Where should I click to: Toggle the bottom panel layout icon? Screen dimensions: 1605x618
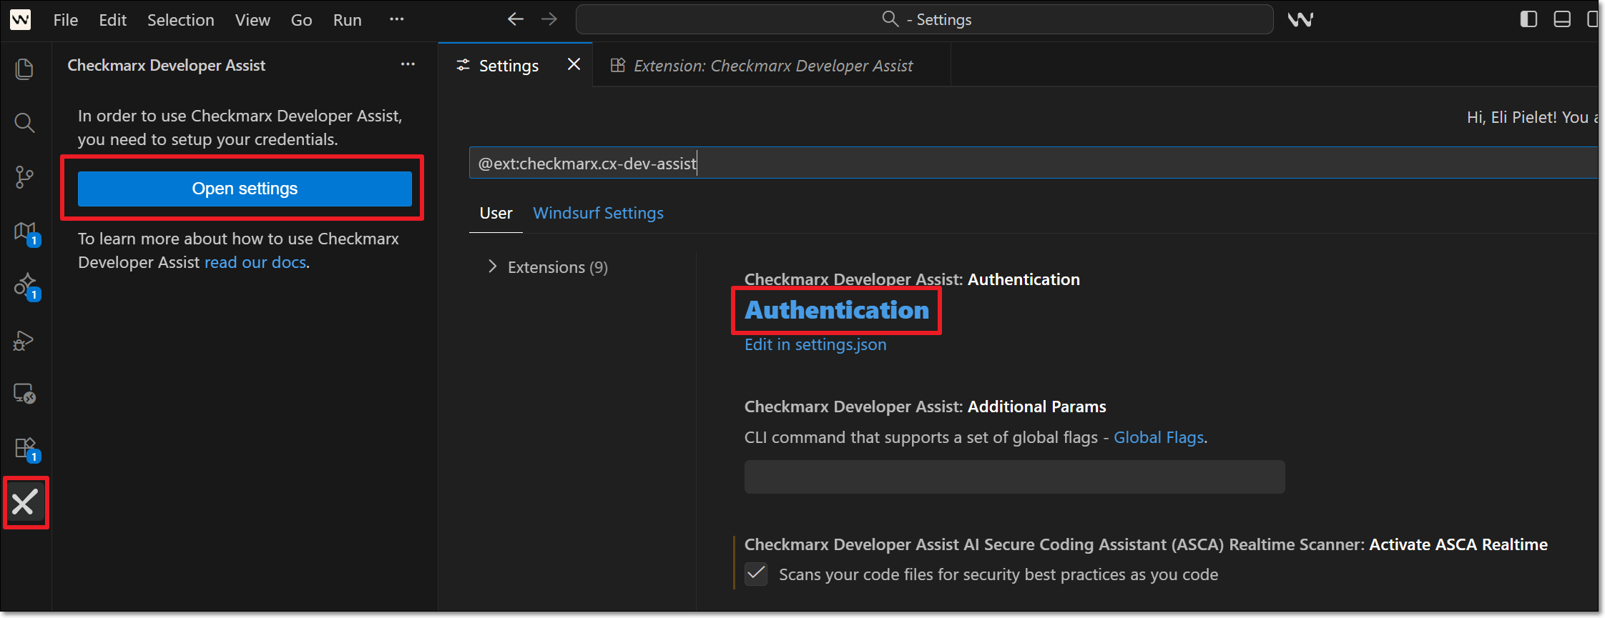click(1562, 20)
